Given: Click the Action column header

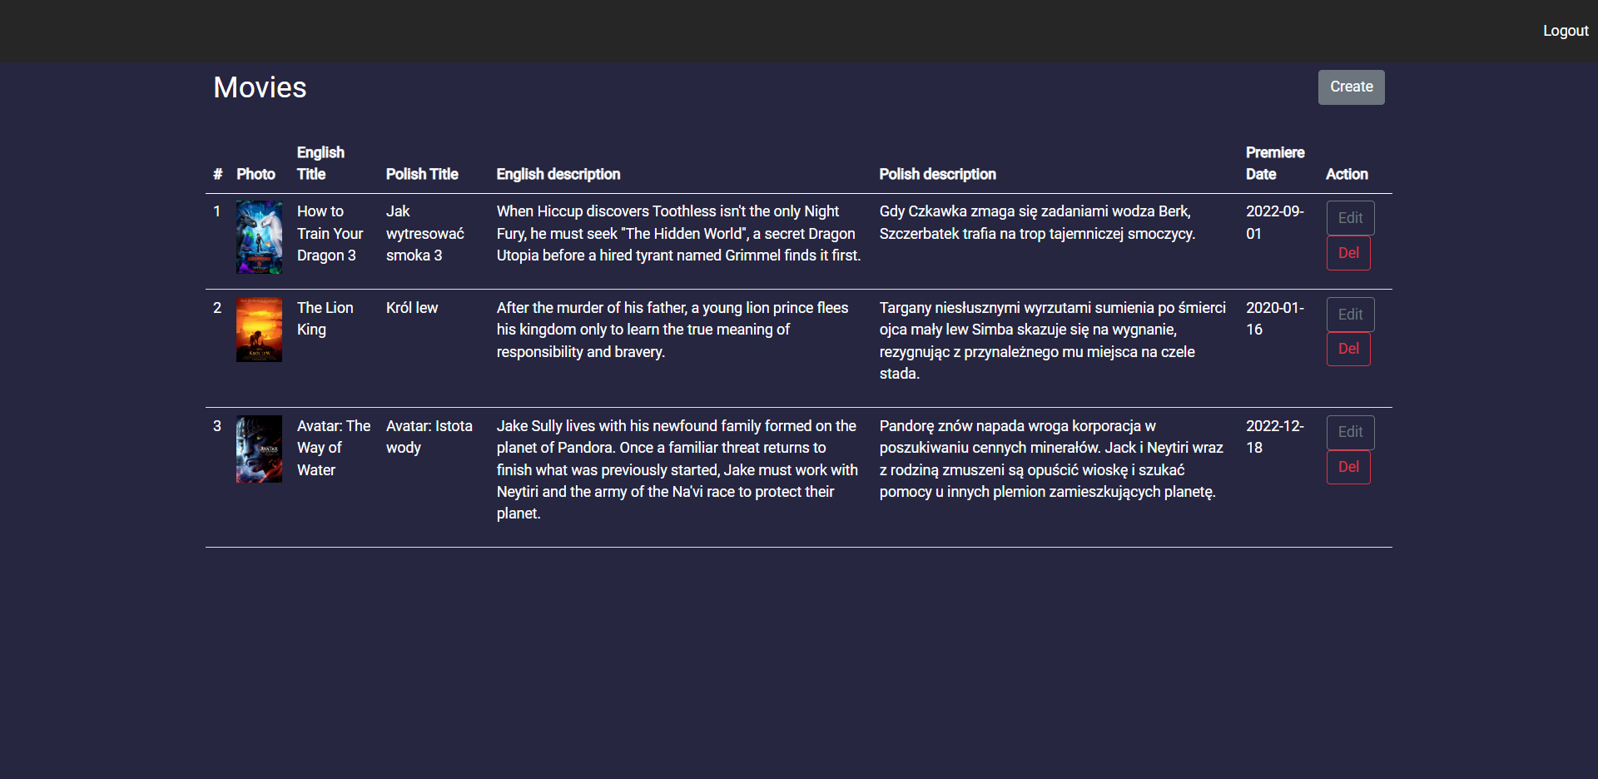Looking at the screenshot, I should tap(1347, 174).
